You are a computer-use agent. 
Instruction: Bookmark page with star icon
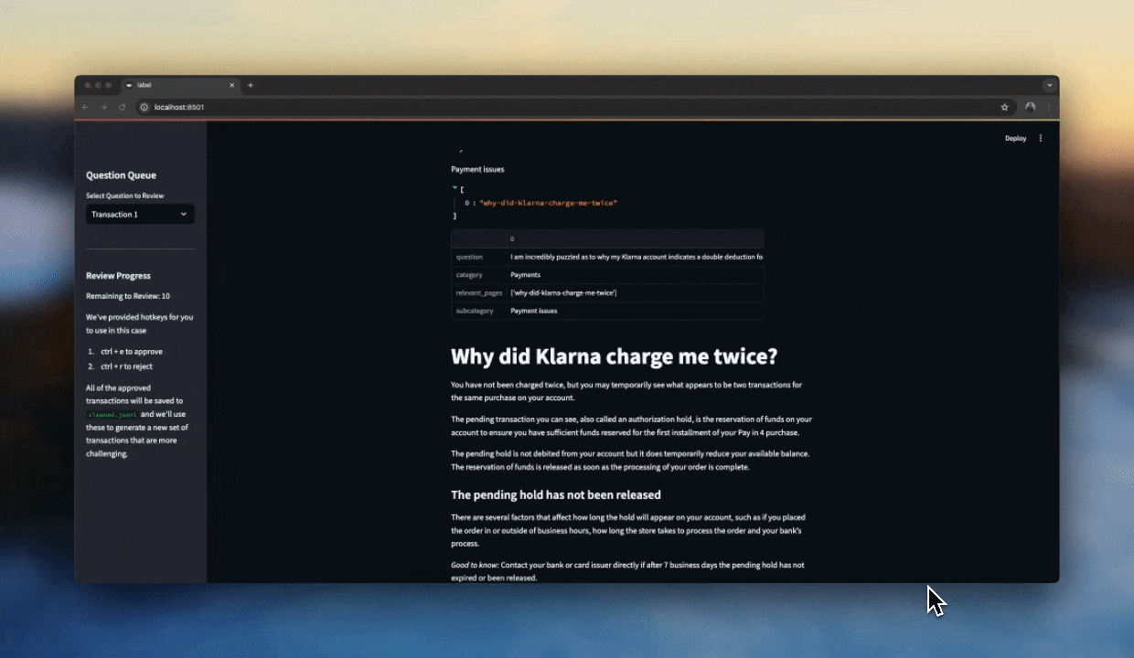tap(1004, 107)
